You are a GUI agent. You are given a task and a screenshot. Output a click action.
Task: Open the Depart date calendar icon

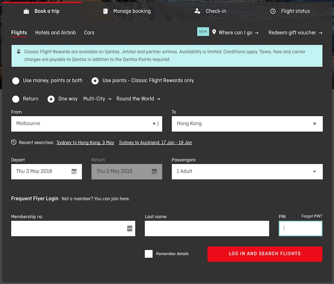click(x=74, y=172)
